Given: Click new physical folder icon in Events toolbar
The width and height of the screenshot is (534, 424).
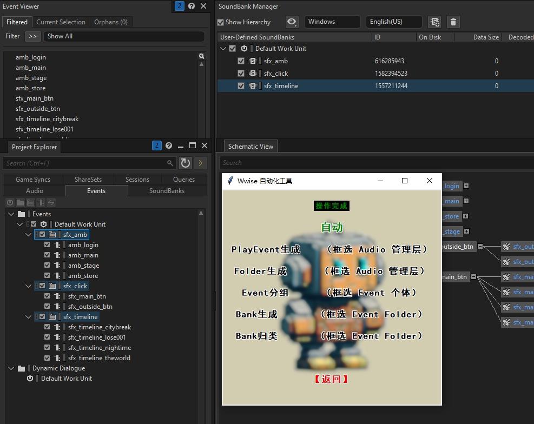Looking at the screenshot, I should point(21,203).
